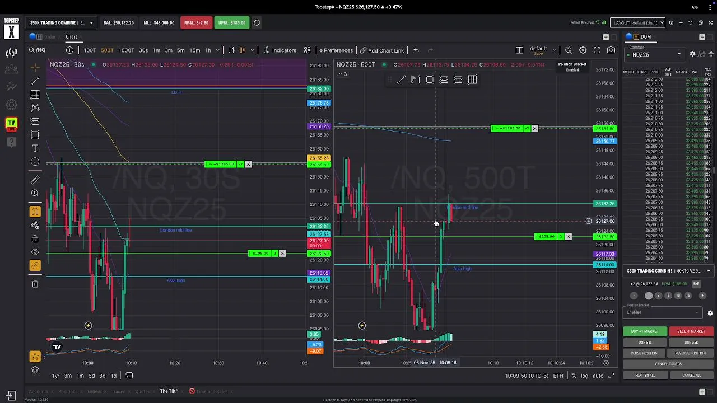
Task: Select the ruler measure tool
Action: coord(35,180)
